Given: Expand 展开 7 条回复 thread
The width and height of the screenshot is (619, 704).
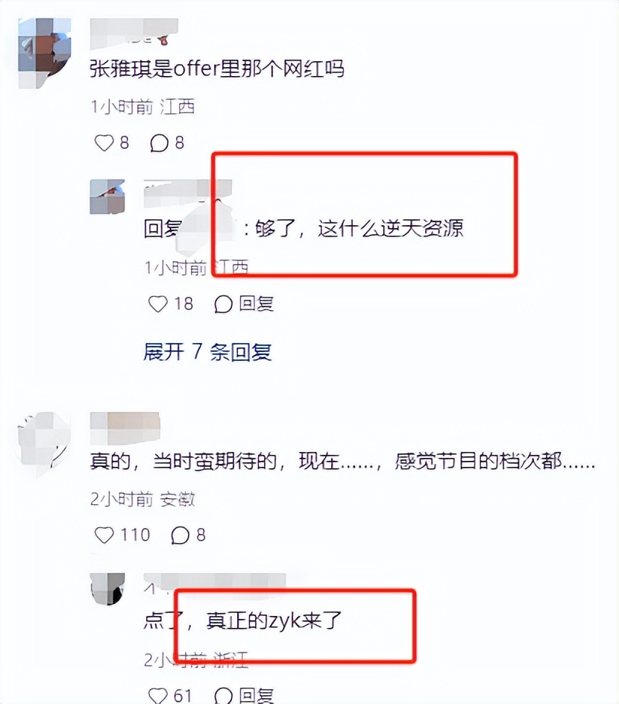Looking at the screenshot, I should 207,352.
